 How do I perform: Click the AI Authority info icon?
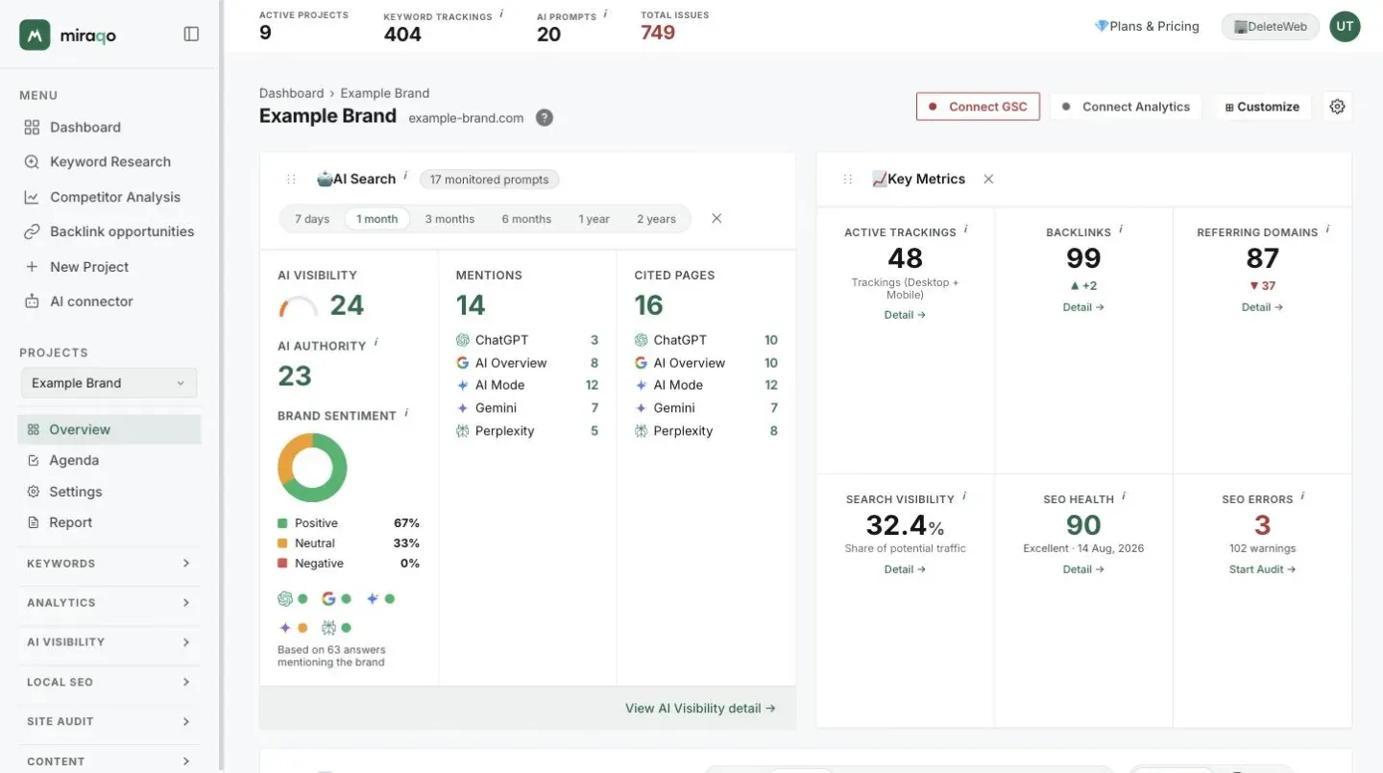(376, 343)
